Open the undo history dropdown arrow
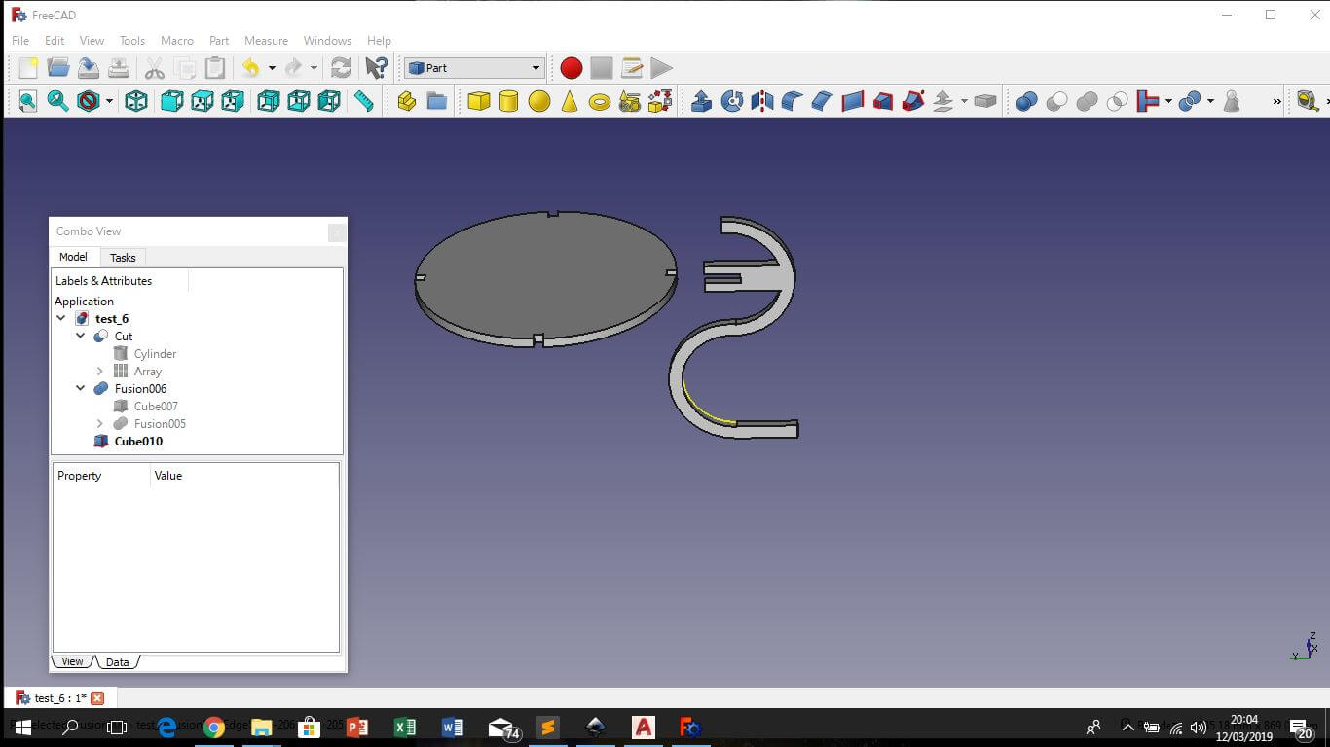1330x747 pixels. tap(272, 68)
